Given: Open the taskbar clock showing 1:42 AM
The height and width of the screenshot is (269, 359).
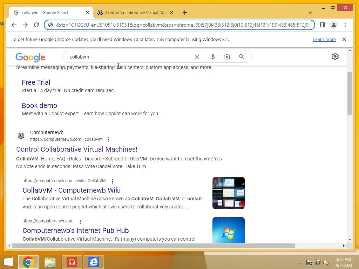Looking at the screenshot, I should pos(344,262).
